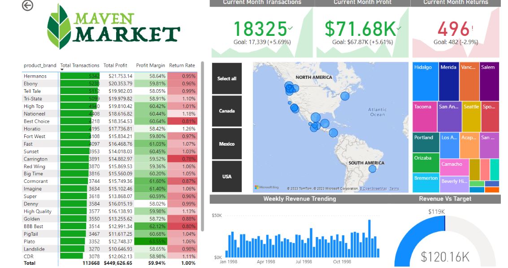The image size is (508, 268).
Task: Select the map bubble in South America
Action: [372, 169]
